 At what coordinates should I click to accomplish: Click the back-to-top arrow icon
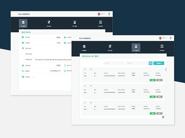pos(163,117)
